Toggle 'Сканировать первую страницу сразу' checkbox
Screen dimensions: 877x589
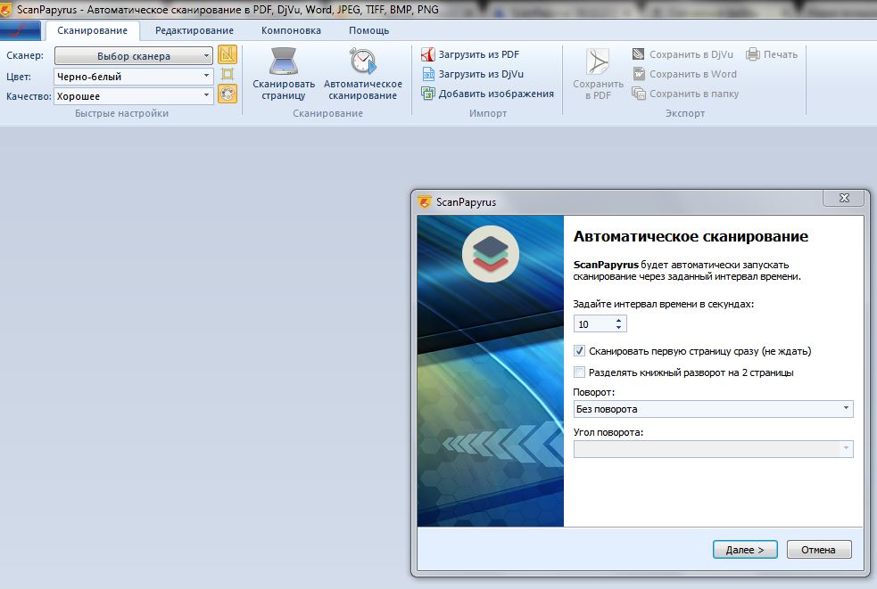click(x=579, y=351)
